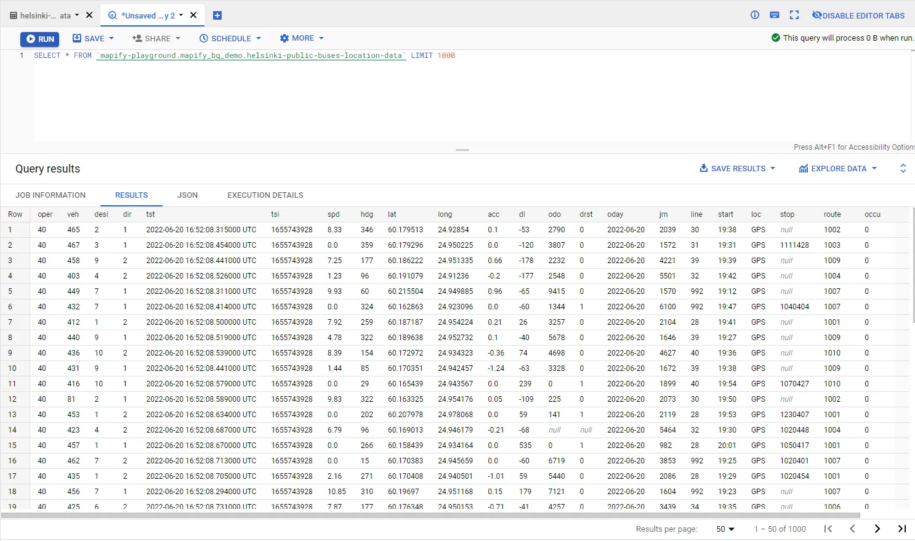Click the MORE gear icon
This screenshot has height=541, width=915.
284,38
